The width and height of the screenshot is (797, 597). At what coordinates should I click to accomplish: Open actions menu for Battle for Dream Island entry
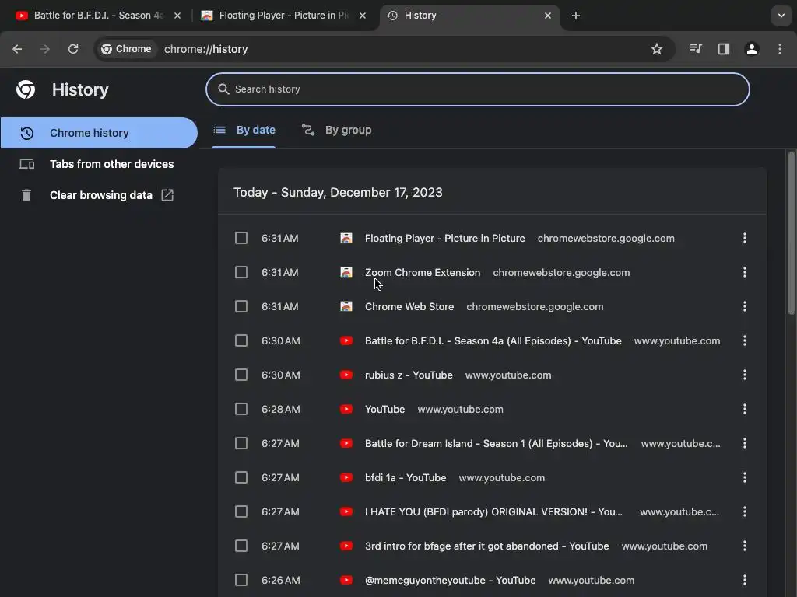pyautogui.click(x=745, y=443)
